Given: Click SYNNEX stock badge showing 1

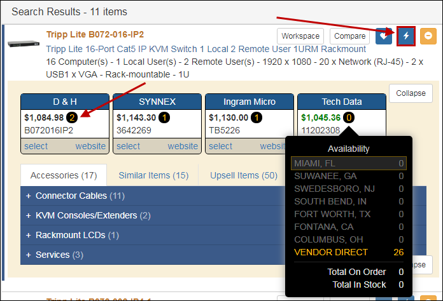Looking at the screenshot, I should 164,117.
